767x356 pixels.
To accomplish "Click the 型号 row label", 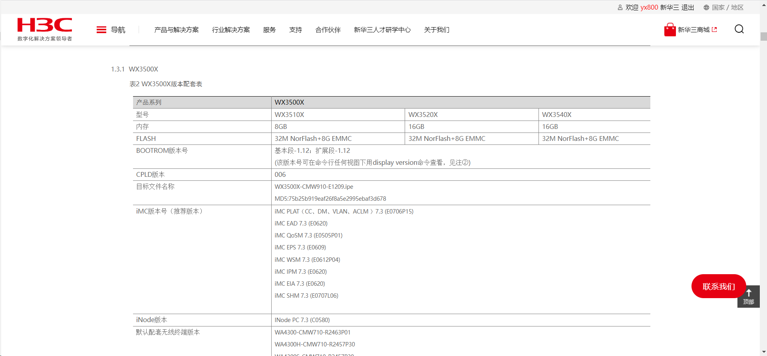I will pos(142,115).
